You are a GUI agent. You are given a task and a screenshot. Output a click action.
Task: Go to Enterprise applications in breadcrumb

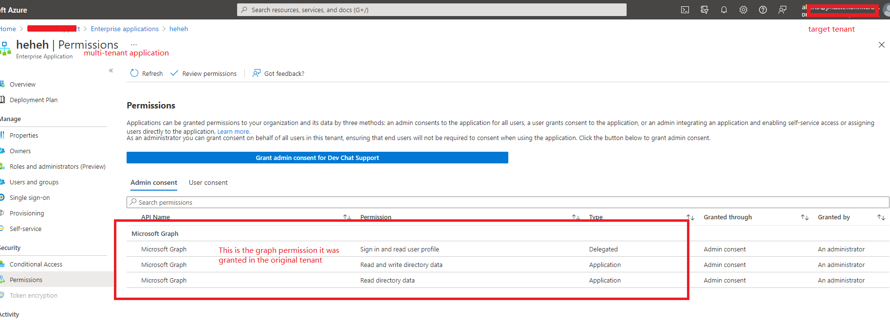coord(125,29)
